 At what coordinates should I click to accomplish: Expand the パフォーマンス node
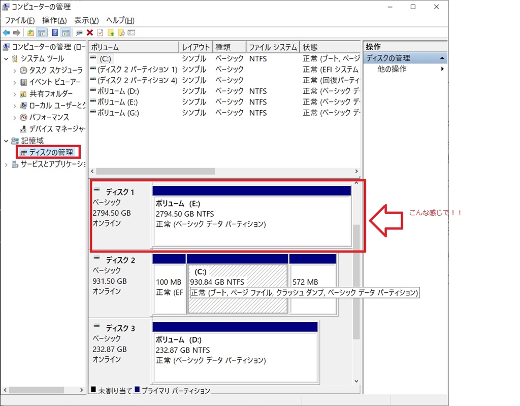click(x=15, y=118)
